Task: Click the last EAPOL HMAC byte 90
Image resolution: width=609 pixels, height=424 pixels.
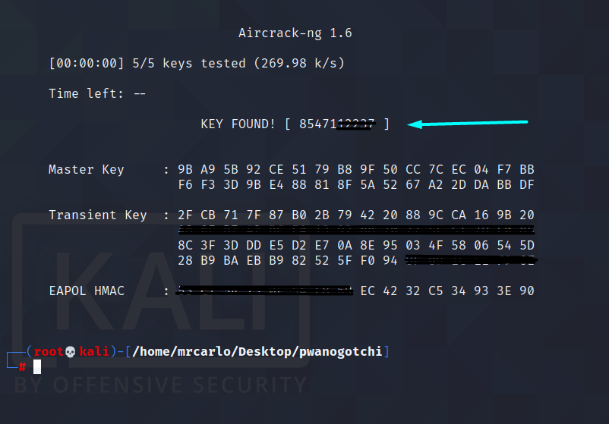Action: [527, 291]
